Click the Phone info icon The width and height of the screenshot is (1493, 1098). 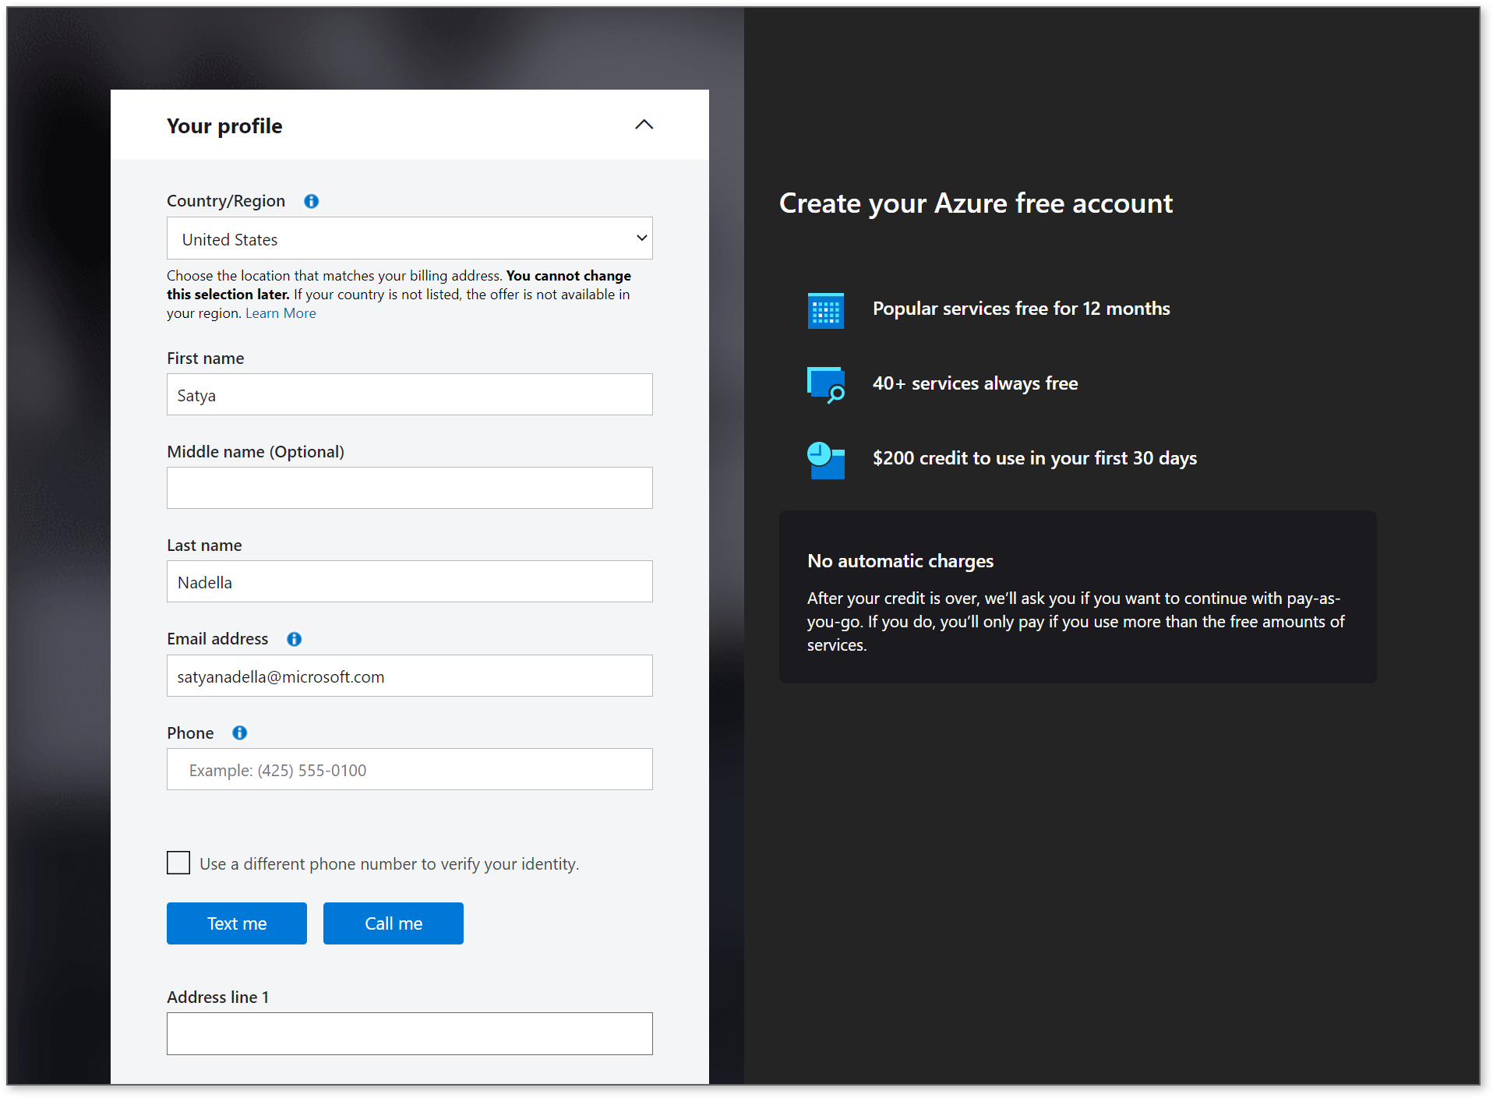coord(239,733)
